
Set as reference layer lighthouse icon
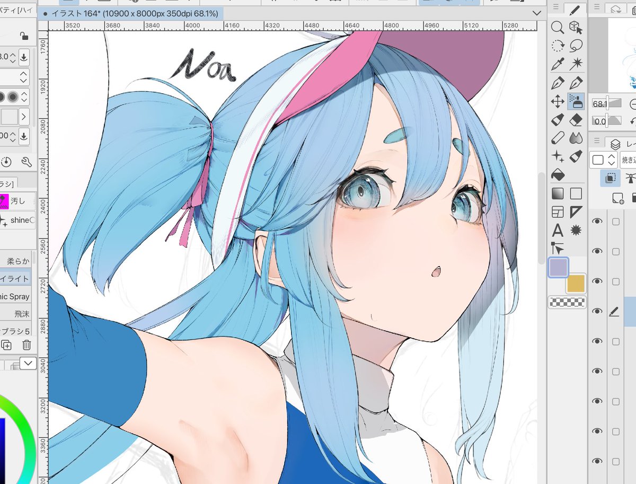[630, 179]
